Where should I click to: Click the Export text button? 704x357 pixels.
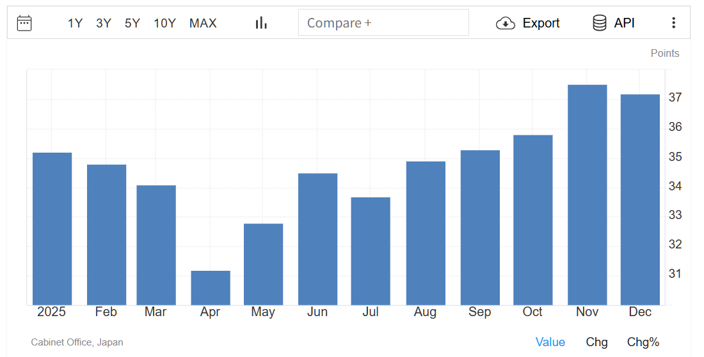541,23
